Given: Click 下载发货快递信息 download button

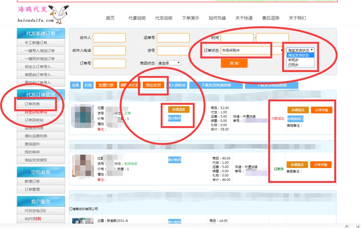Looking at the screenshot, I should coord(216,85).
